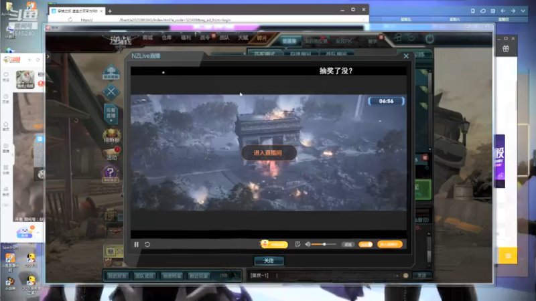Select the 全民PK tab

click(344, 41)
